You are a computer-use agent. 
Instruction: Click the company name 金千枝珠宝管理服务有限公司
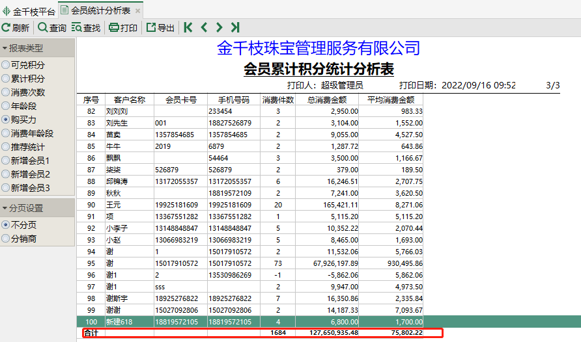319,48
